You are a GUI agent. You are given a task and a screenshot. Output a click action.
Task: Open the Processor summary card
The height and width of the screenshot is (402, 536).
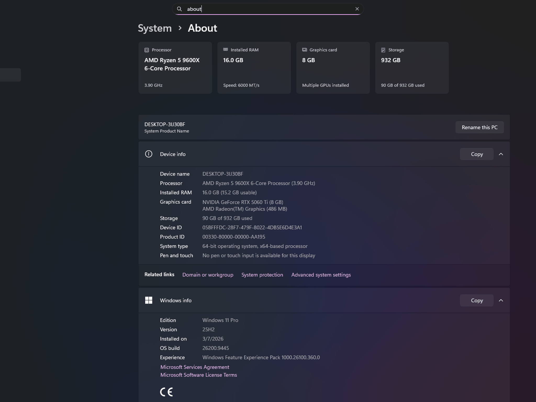click(175, 68)
